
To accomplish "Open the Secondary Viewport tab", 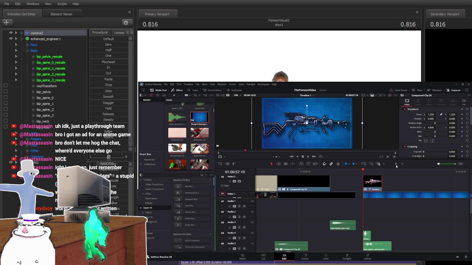I will (x=445, y=14).
